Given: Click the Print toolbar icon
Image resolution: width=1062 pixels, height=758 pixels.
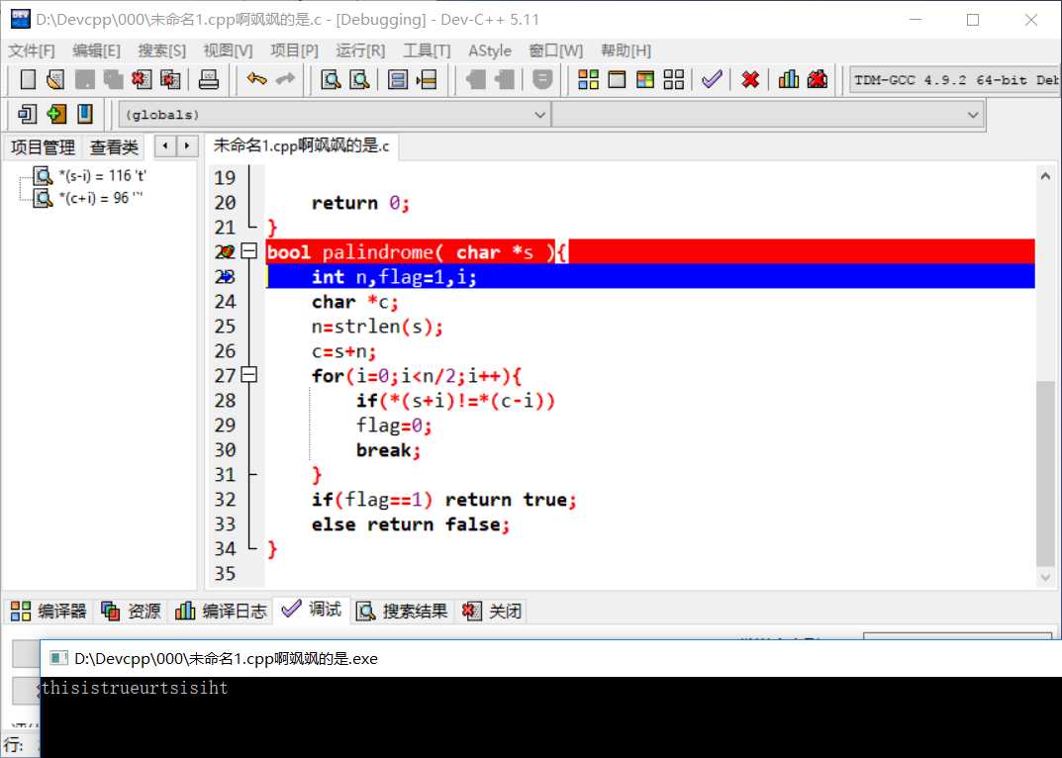Looking at the screenshot, I should 209,80.
